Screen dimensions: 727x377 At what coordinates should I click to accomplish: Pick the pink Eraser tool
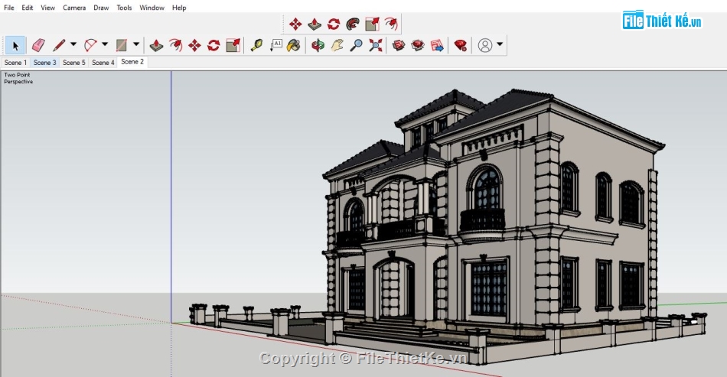click(x=38, y=45)
